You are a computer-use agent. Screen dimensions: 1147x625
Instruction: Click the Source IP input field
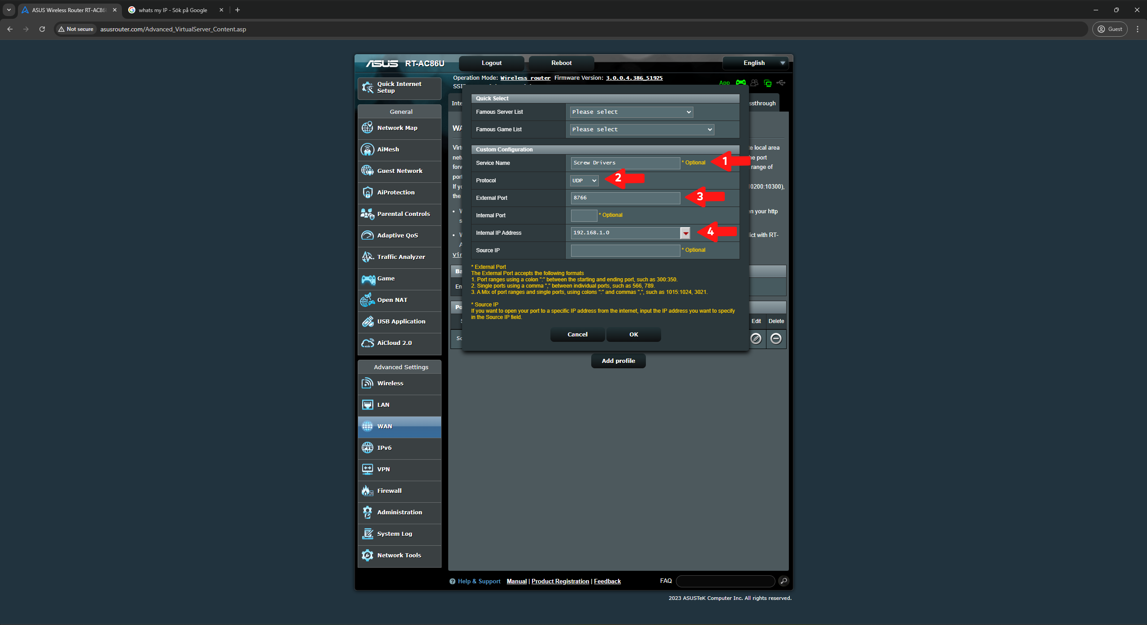[625, 250]
